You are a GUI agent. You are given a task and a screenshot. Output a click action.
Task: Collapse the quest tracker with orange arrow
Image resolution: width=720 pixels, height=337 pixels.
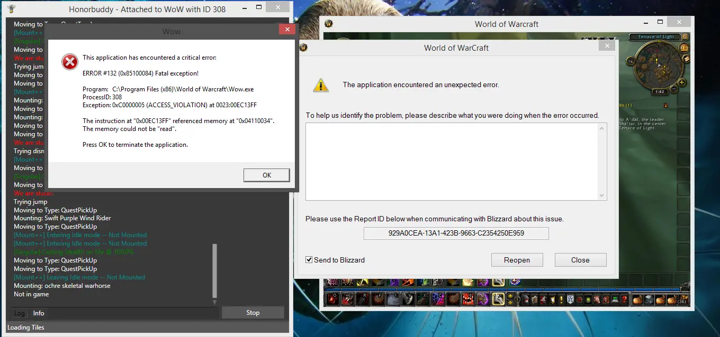[x=665, y=106]
